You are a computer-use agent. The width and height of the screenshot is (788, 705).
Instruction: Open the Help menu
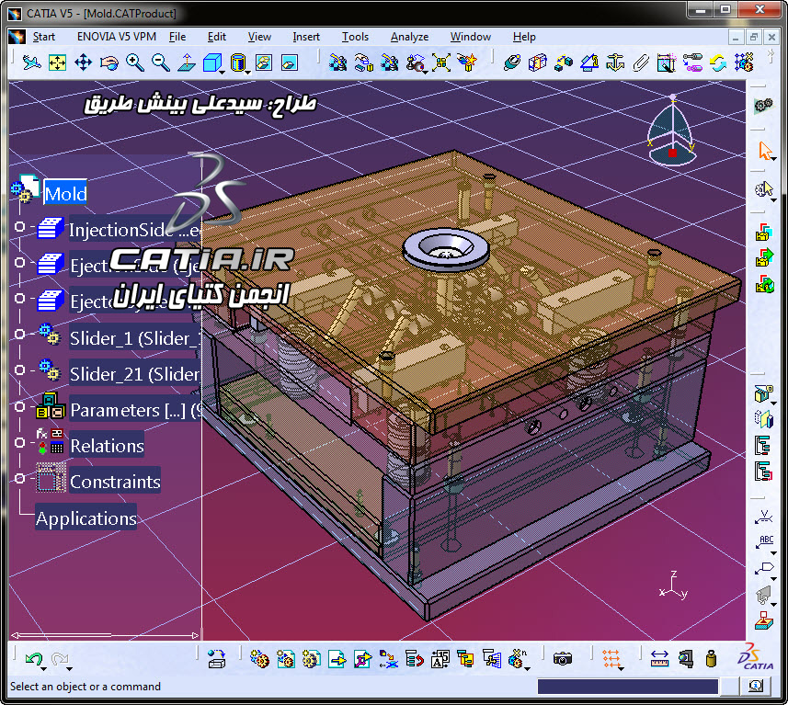tap(524, 37)
